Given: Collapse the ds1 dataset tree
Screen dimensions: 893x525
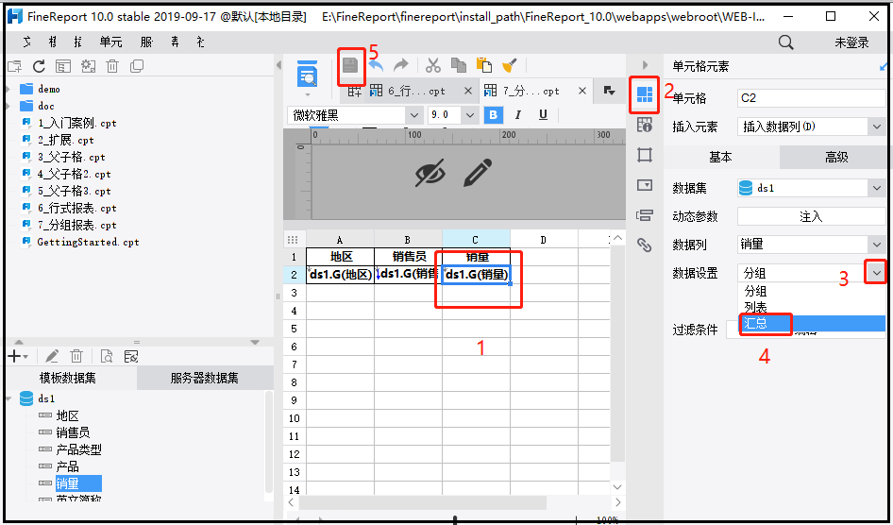Looking at the screenshot, I should point(8,398).
